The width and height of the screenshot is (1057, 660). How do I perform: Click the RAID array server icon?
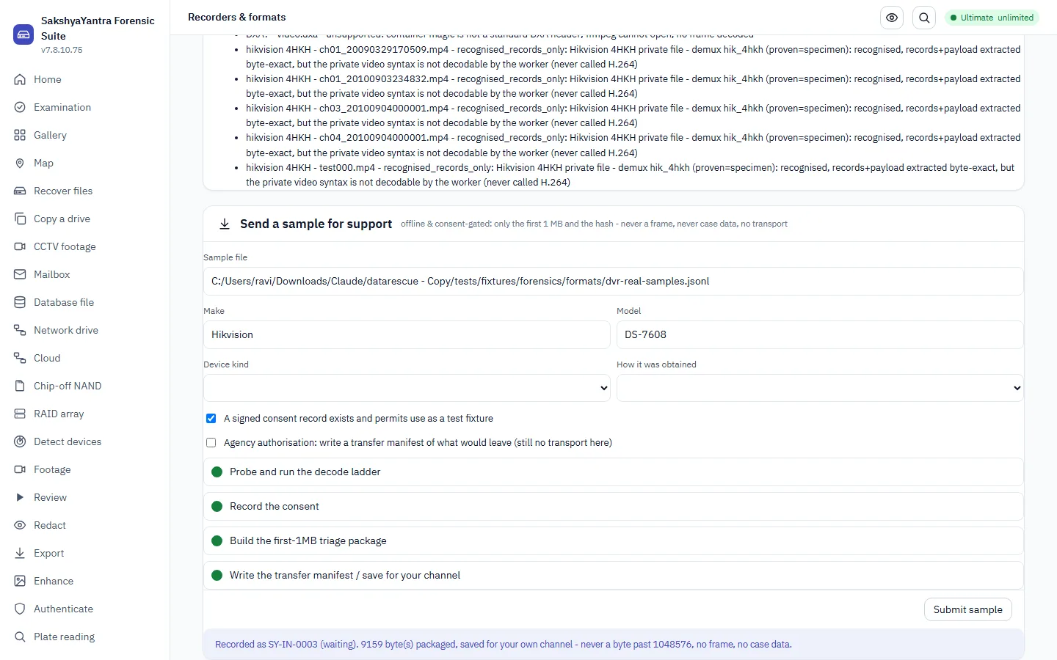pos(20,414)
